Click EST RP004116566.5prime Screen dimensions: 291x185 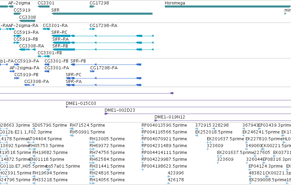coord(164,132)
